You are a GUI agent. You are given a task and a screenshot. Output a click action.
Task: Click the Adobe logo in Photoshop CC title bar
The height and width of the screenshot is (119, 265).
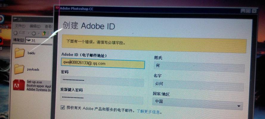[57, 8]
